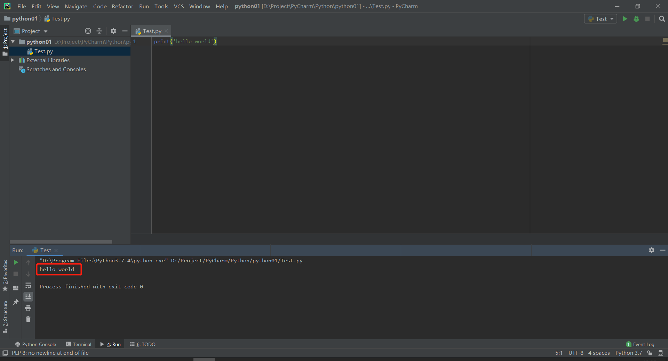Clear all console output with trash icon

28,319
